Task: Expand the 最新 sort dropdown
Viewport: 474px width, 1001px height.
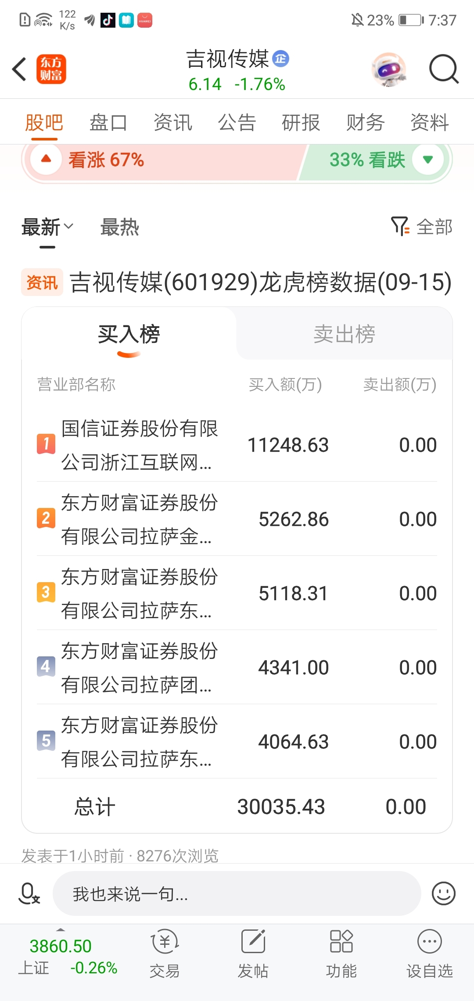Action: pos(47,227)
